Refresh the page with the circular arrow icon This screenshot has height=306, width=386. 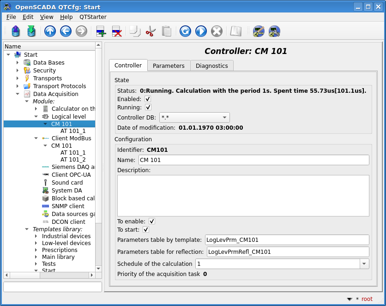(x=185, y=31)
